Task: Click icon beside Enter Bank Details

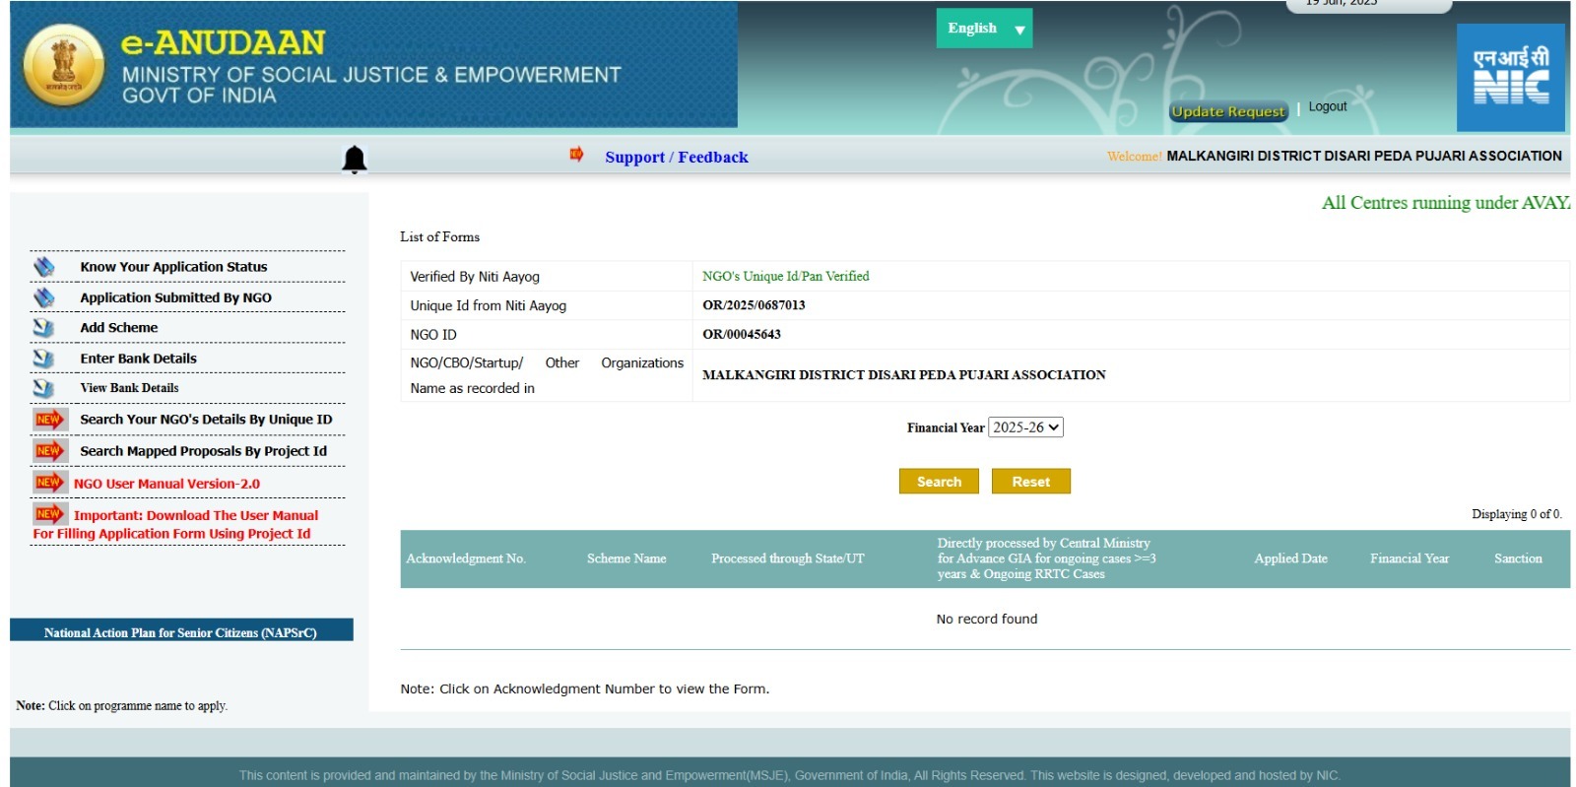Action: point(44,359)
